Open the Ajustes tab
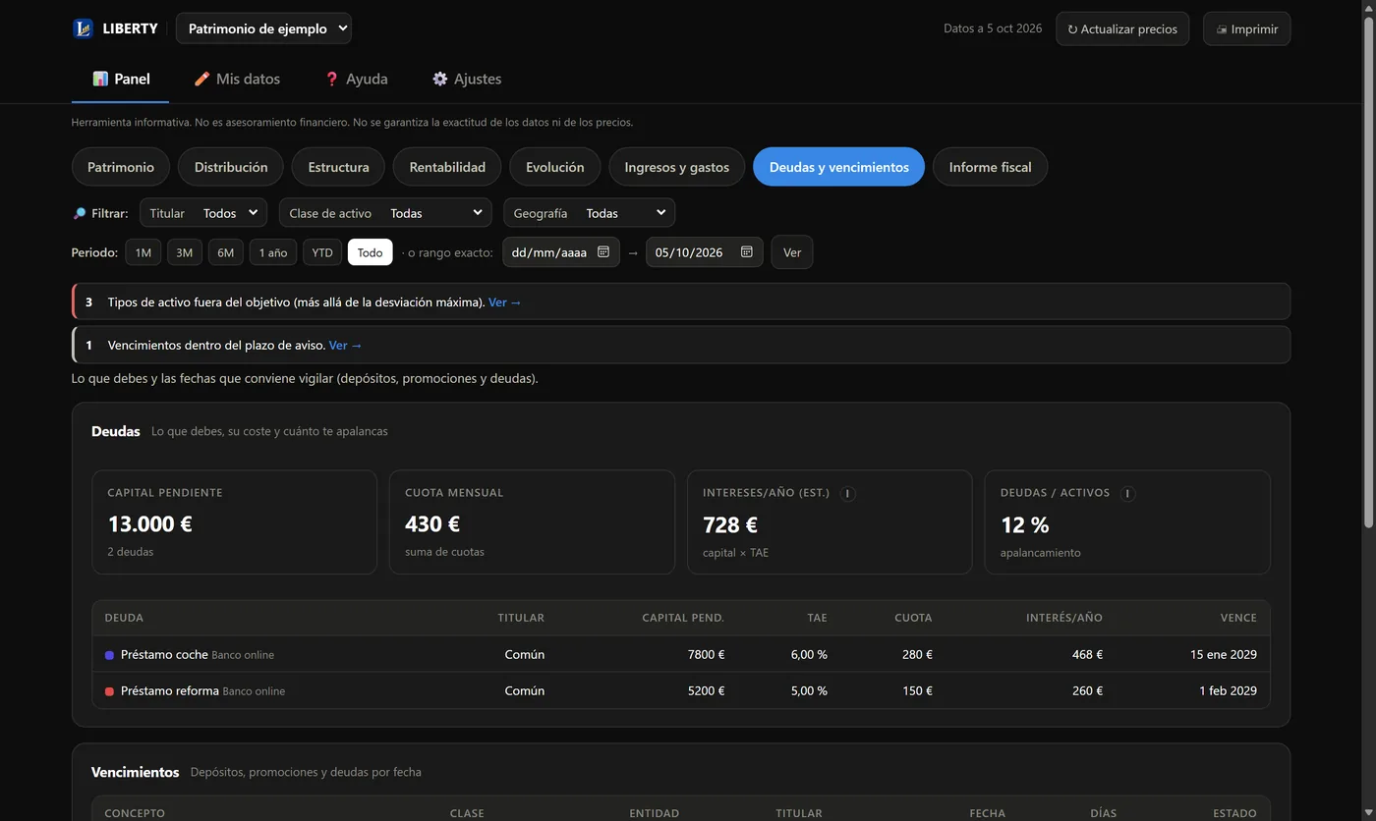Viewport: 1376px width, 821px height. (467, 79)
